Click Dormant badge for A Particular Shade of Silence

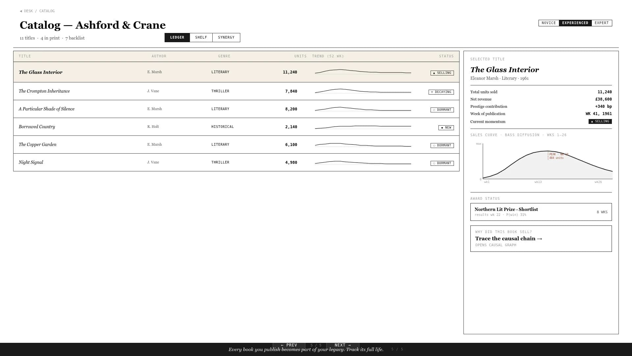[442, 110]
